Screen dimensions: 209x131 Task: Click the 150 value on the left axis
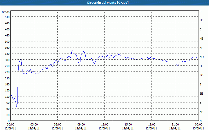pyautogui.click(x=7, y=90)
